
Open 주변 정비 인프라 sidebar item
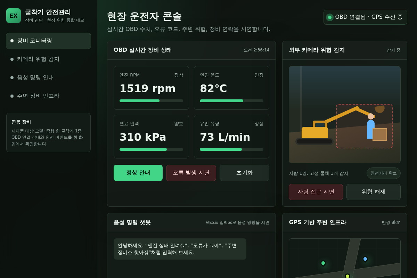pyautogui.click(x=48, y=96)
